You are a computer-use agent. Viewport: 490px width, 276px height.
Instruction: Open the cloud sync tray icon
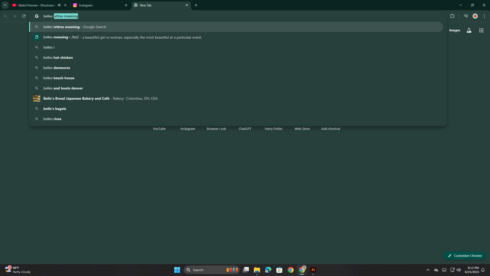pos(436,270)
